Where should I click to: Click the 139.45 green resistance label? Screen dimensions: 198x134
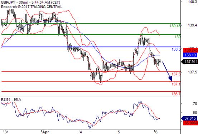[x=175, y=26]
